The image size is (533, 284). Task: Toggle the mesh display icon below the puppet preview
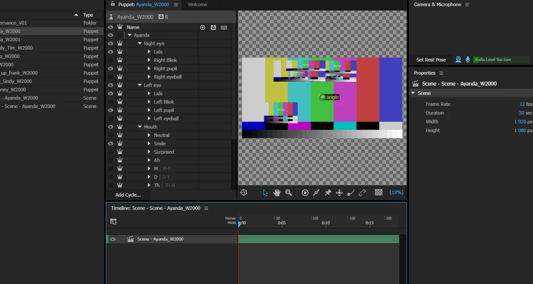244,193
